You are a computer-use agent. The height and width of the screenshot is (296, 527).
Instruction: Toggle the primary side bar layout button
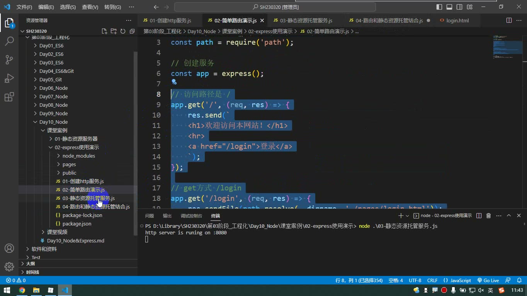click(x=439, y=7)
